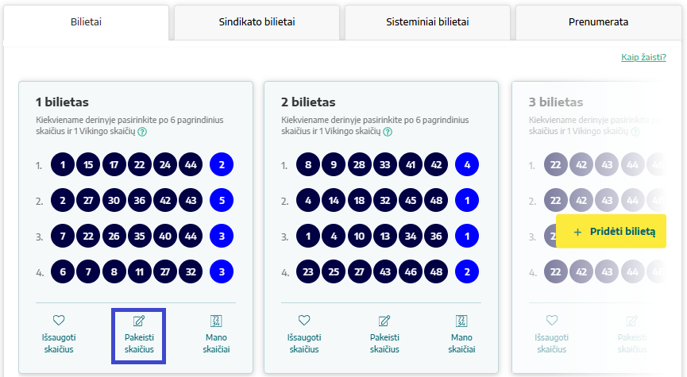
Task: Click number 46 ball in ticket 2 row 4
Action: pos(411,271)
